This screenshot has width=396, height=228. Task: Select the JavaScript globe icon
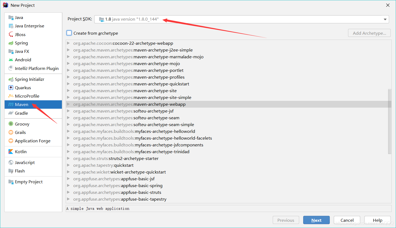11,162
